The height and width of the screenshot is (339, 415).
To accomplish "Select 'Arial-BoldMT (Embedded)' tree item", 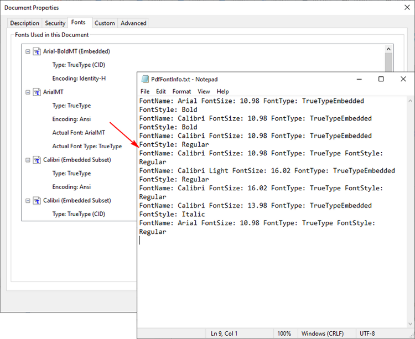I will point(76,51).
